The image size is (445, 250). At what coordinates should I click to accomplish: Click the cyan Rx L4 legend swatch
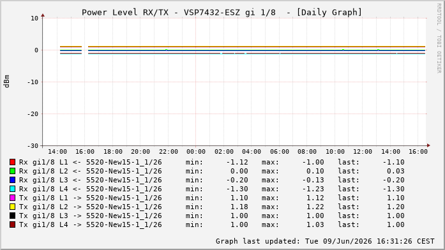(12, 189)
